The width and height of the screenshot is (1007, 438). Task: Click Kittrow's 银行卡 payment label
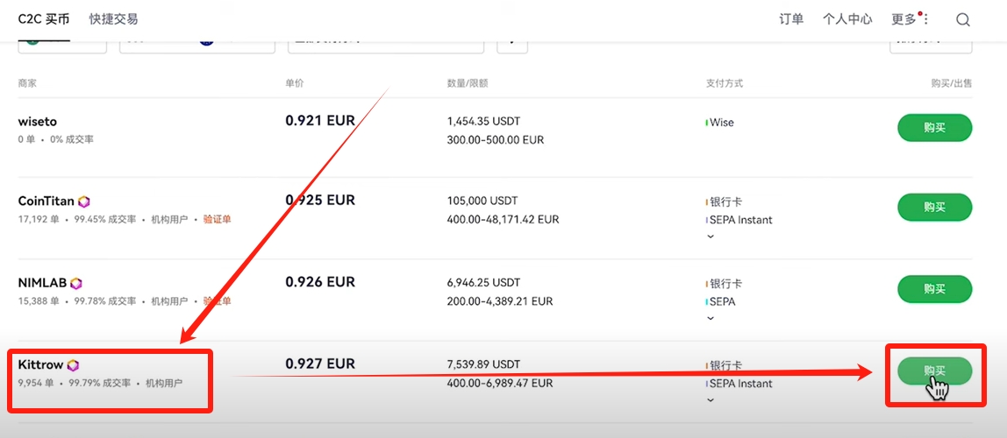click(x=725, y=365)
